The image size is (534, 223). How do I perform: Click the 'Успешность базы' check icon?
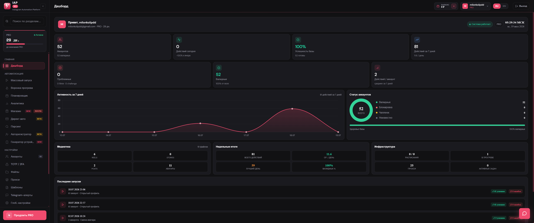tap(298, 40)
